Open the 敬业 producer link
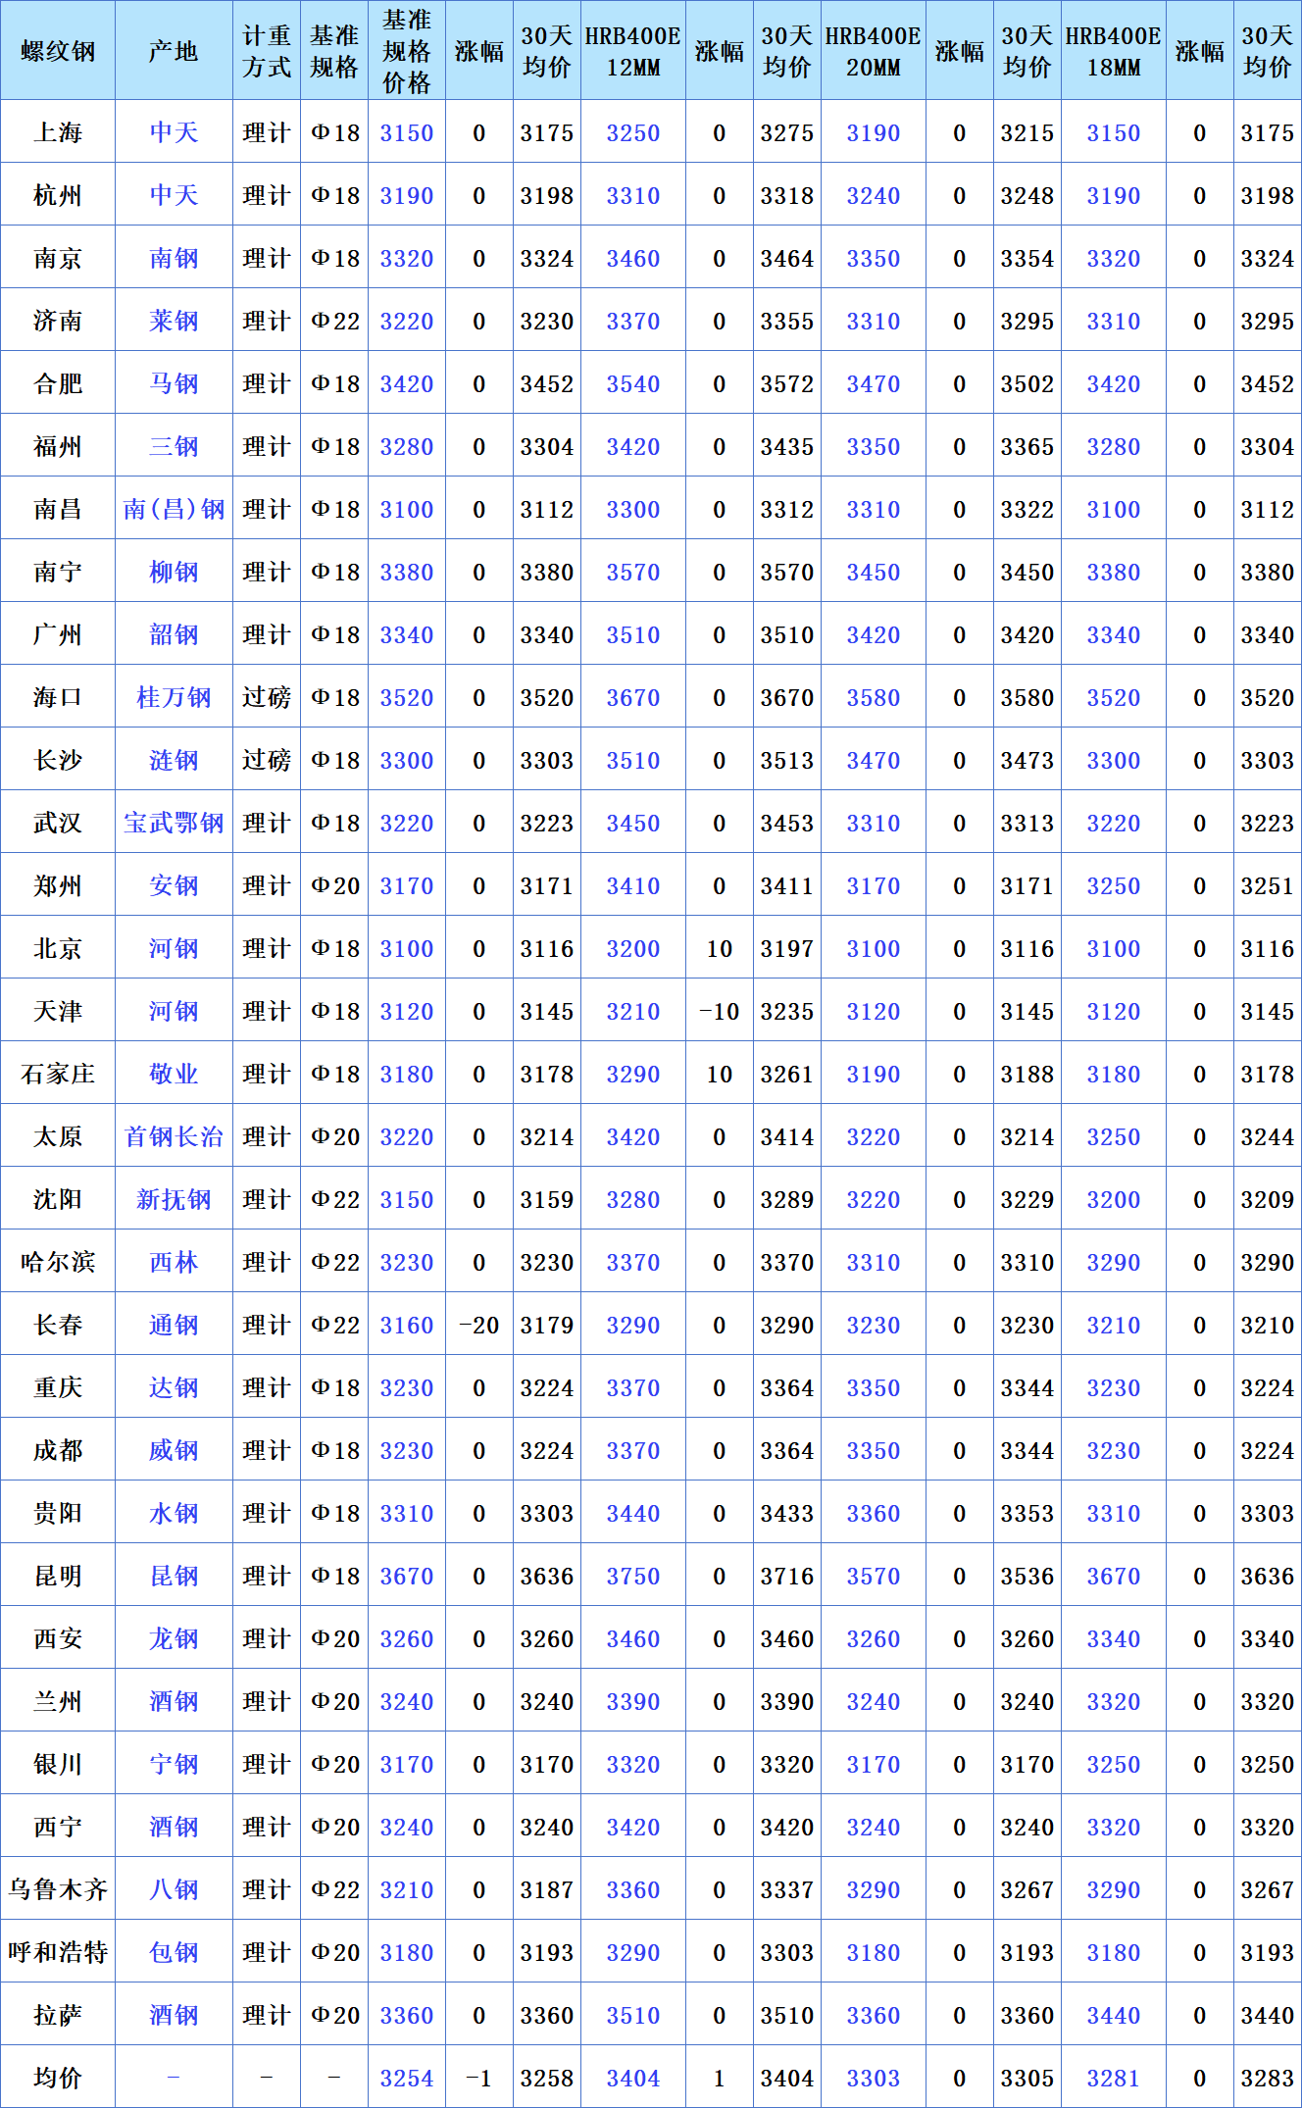The image size is (1302, 2108). [174, 1074]
